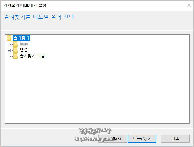
Task: Click the blank gray header area under the heading
Action: [97, 25]
